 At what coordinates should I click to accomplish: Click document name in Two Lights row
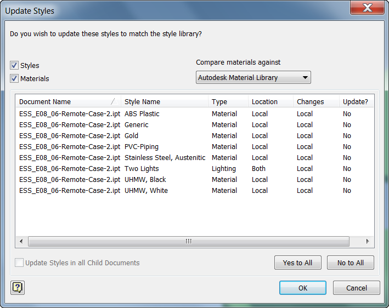tap(70, 168)
